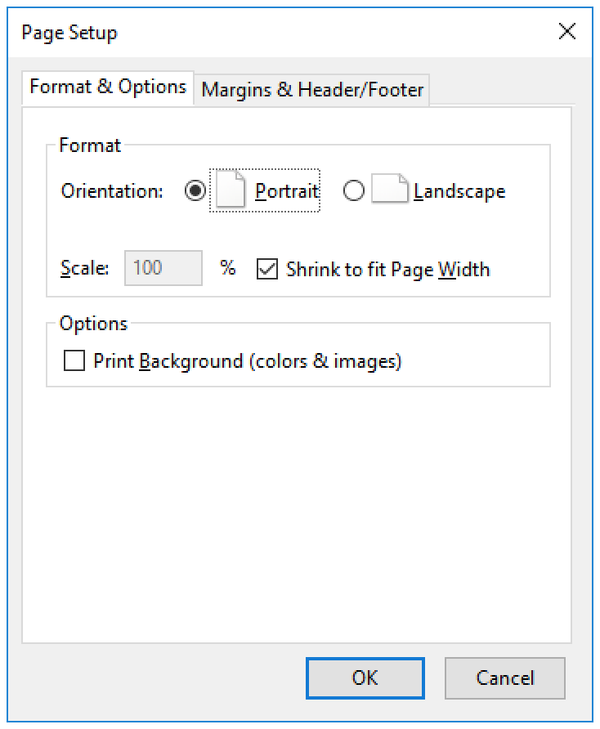
Task: Click the Orientation label
Action: point(112,191)
